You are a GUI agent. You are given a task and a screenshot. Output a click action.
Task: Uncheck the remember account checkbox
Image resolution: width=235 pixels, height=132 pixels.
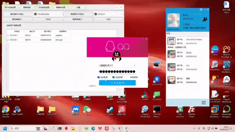coord(99,77)
